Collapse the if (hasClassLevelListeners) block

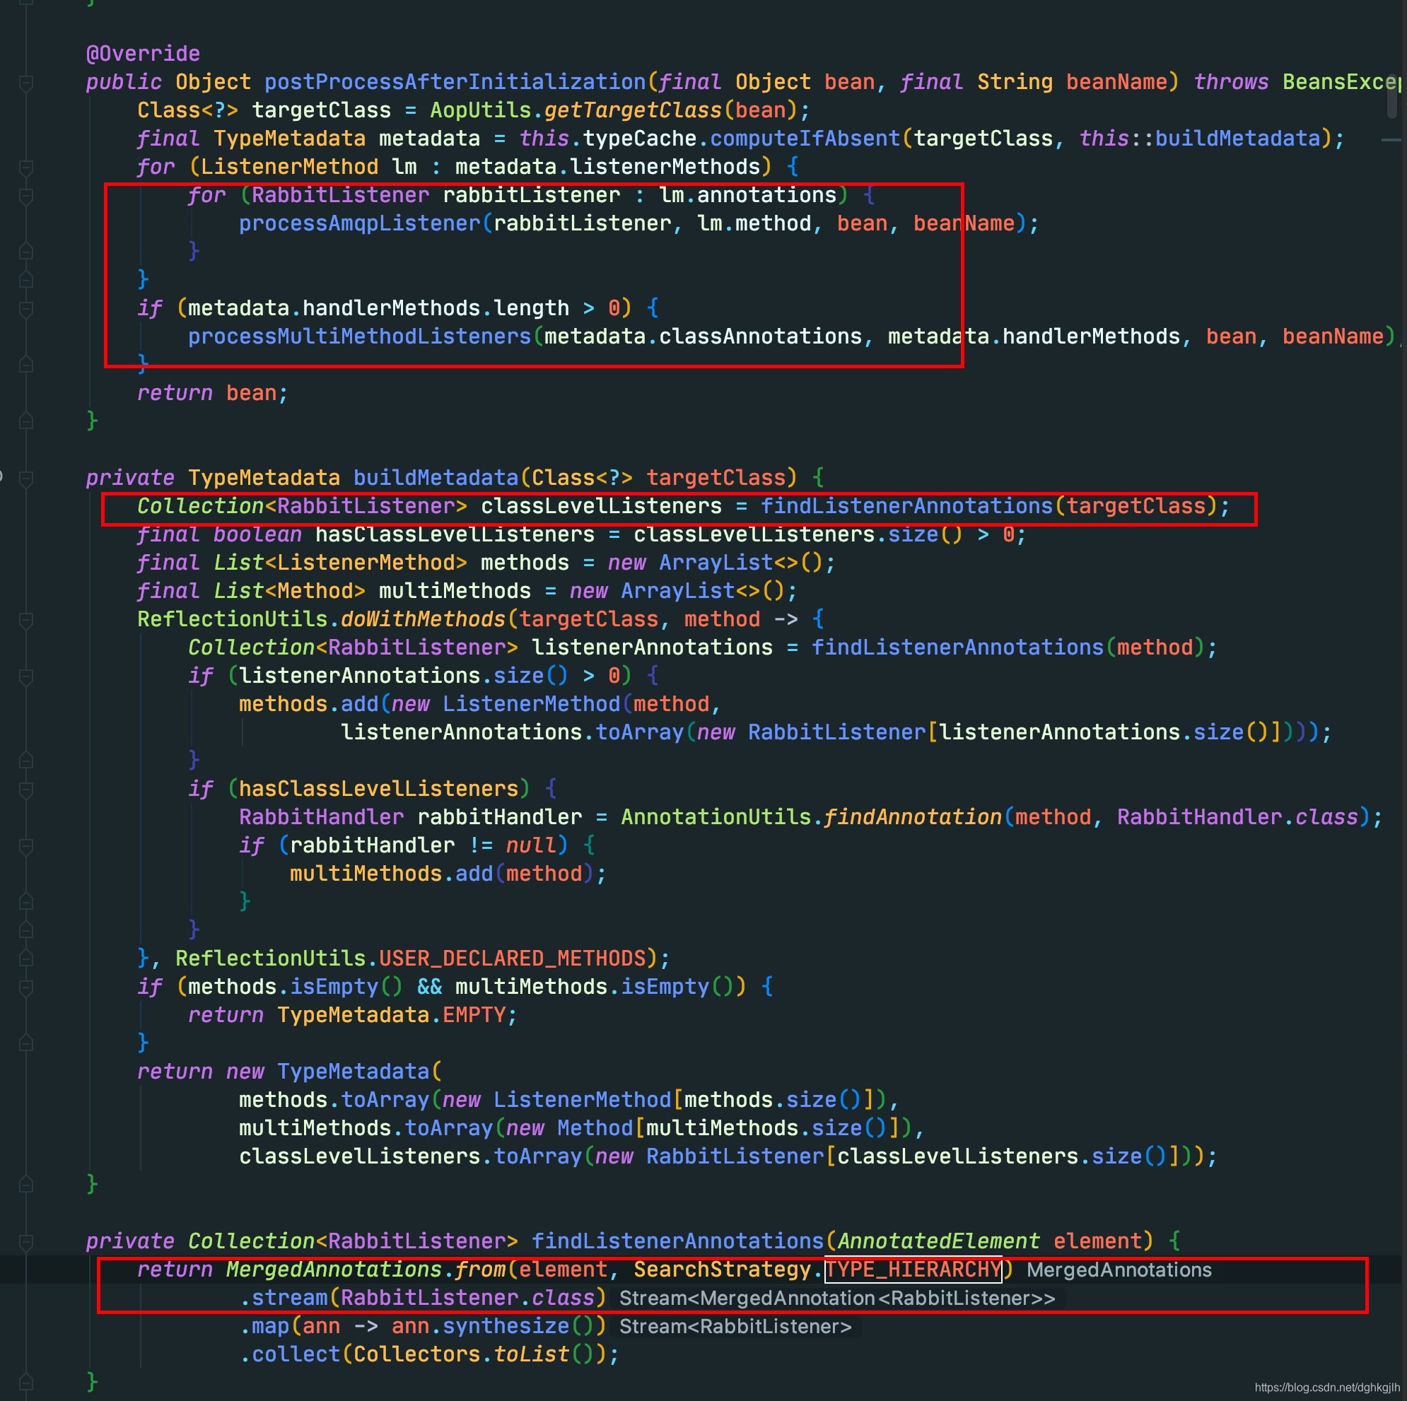pyautogui.click(x=25, y=790)
